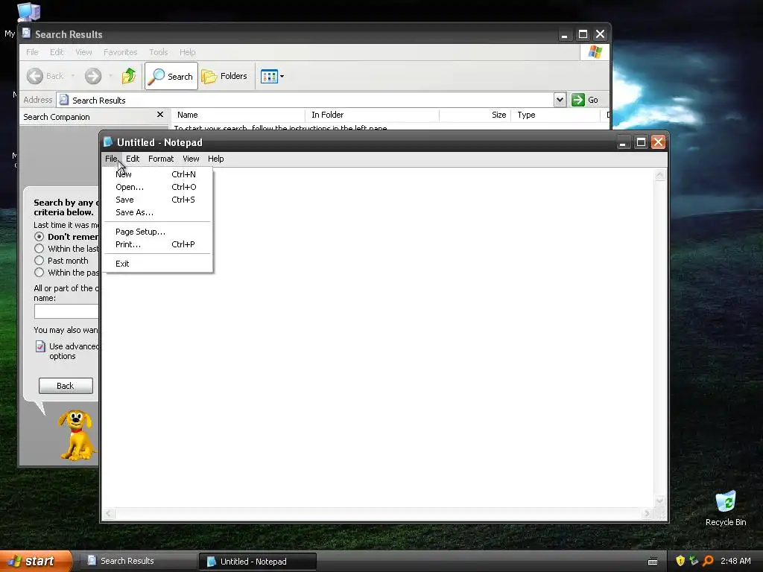Open Notepad Edit menu
Viewport: 763px width, 572px height.
133,159
